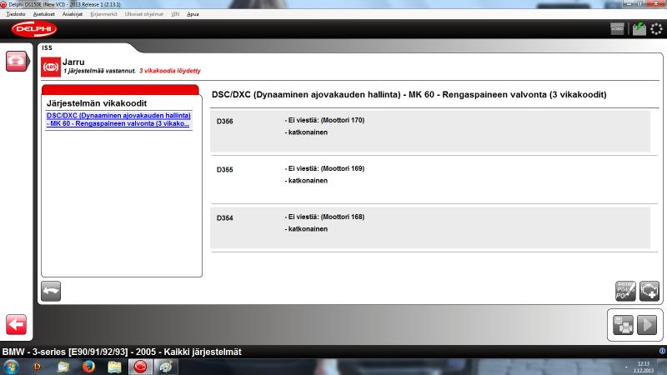Click the Delphi logo in header
Image resolution: width=667 pixels, height=375 pixels.
pyautogui.click(x=34, y=29)
